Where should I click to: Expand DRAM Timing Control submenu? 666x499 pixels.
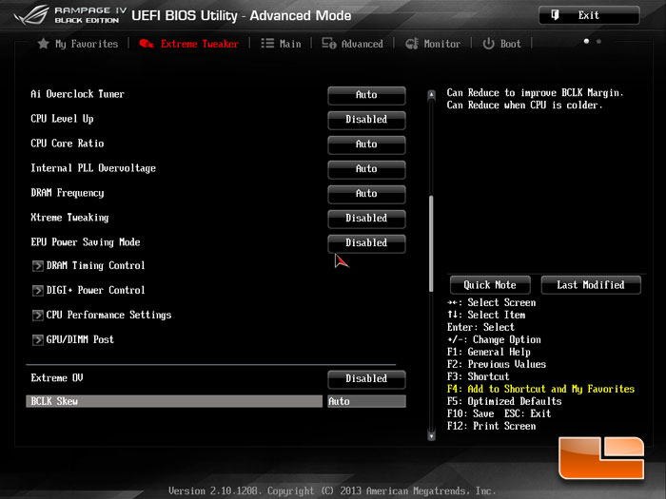95,265
